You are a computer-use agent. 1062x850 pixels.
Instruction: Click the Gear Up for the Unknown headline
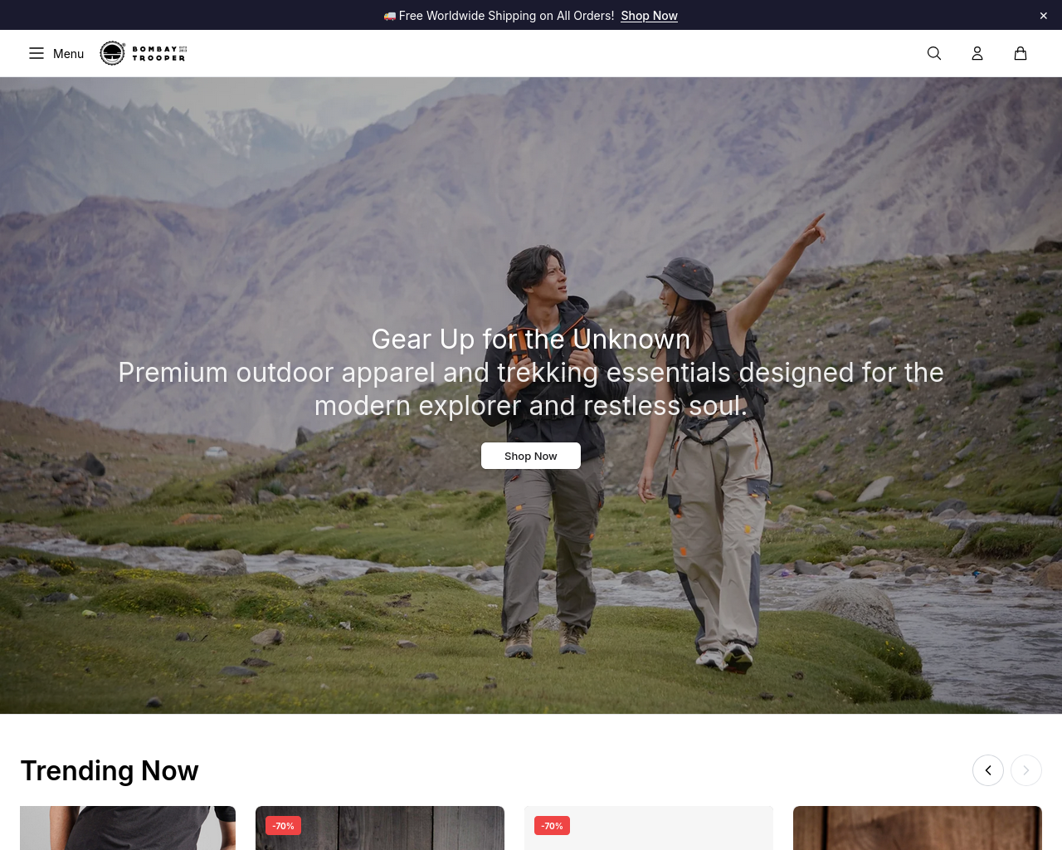(x=531, y=339)
